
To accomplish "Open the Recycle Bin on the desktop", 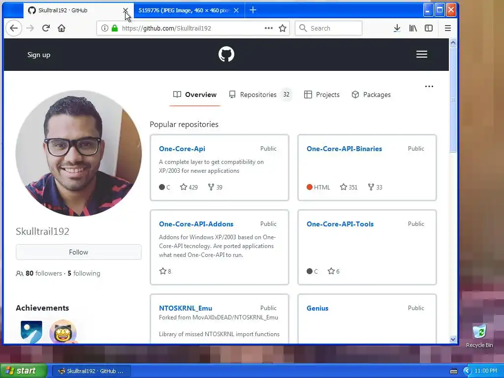I will [x=479, y=336].
